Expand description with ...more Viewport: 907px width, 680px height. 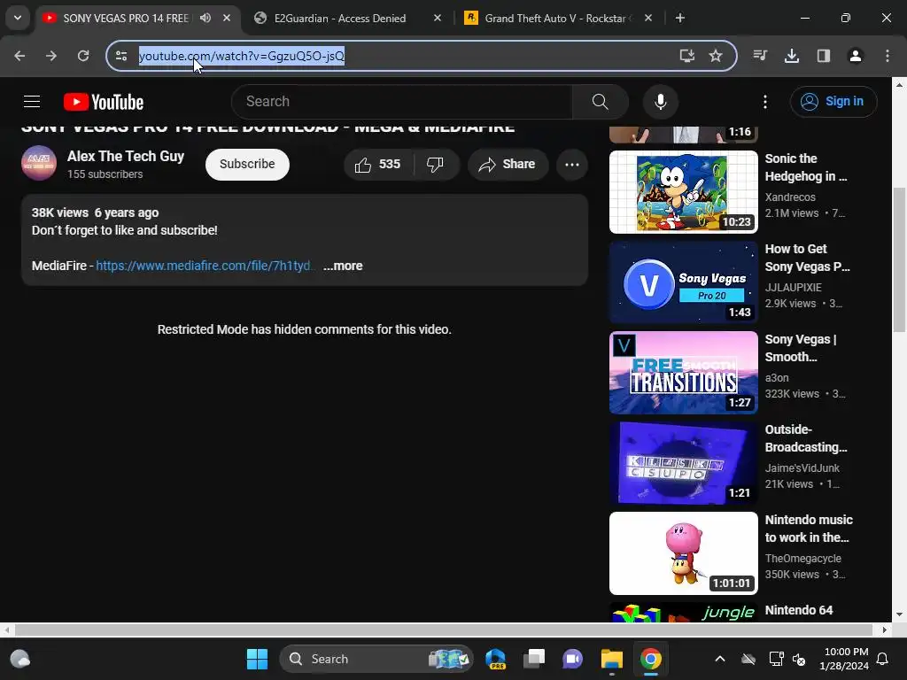tap(343, 266)
